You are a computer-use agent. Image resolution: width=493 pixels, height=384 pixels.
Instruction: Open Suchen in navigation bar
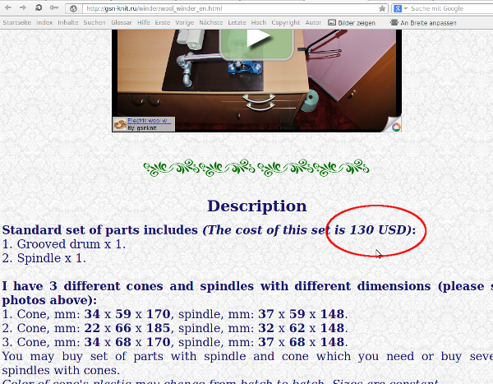(94, 23)
